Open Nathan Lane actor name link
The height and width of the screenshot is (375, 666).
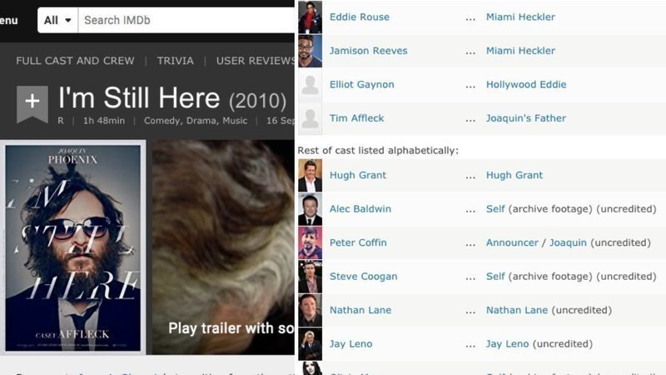coord(360,310)
